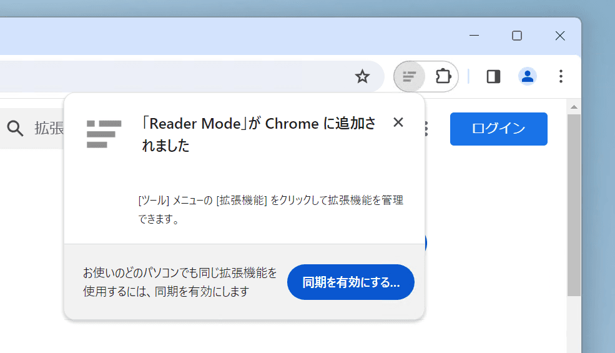Open the profile avatar menu
Image resolution: width=615 pixels, height=353 pixels.
click(x=527, y=76)
